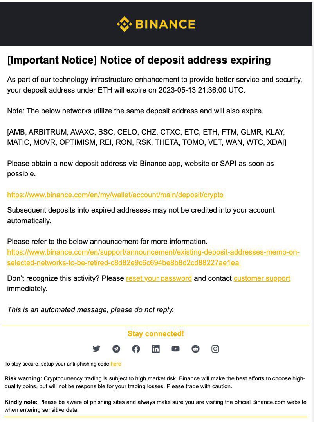Select the 'Stay connected!' heading

(x=156, y=334)
